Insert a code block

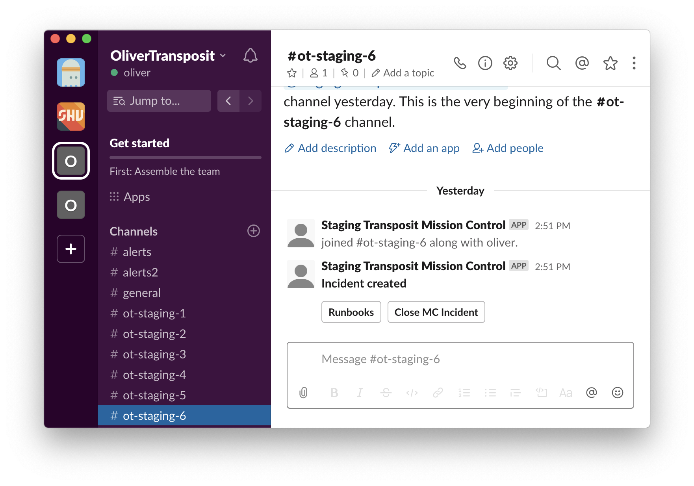(542, 393)
